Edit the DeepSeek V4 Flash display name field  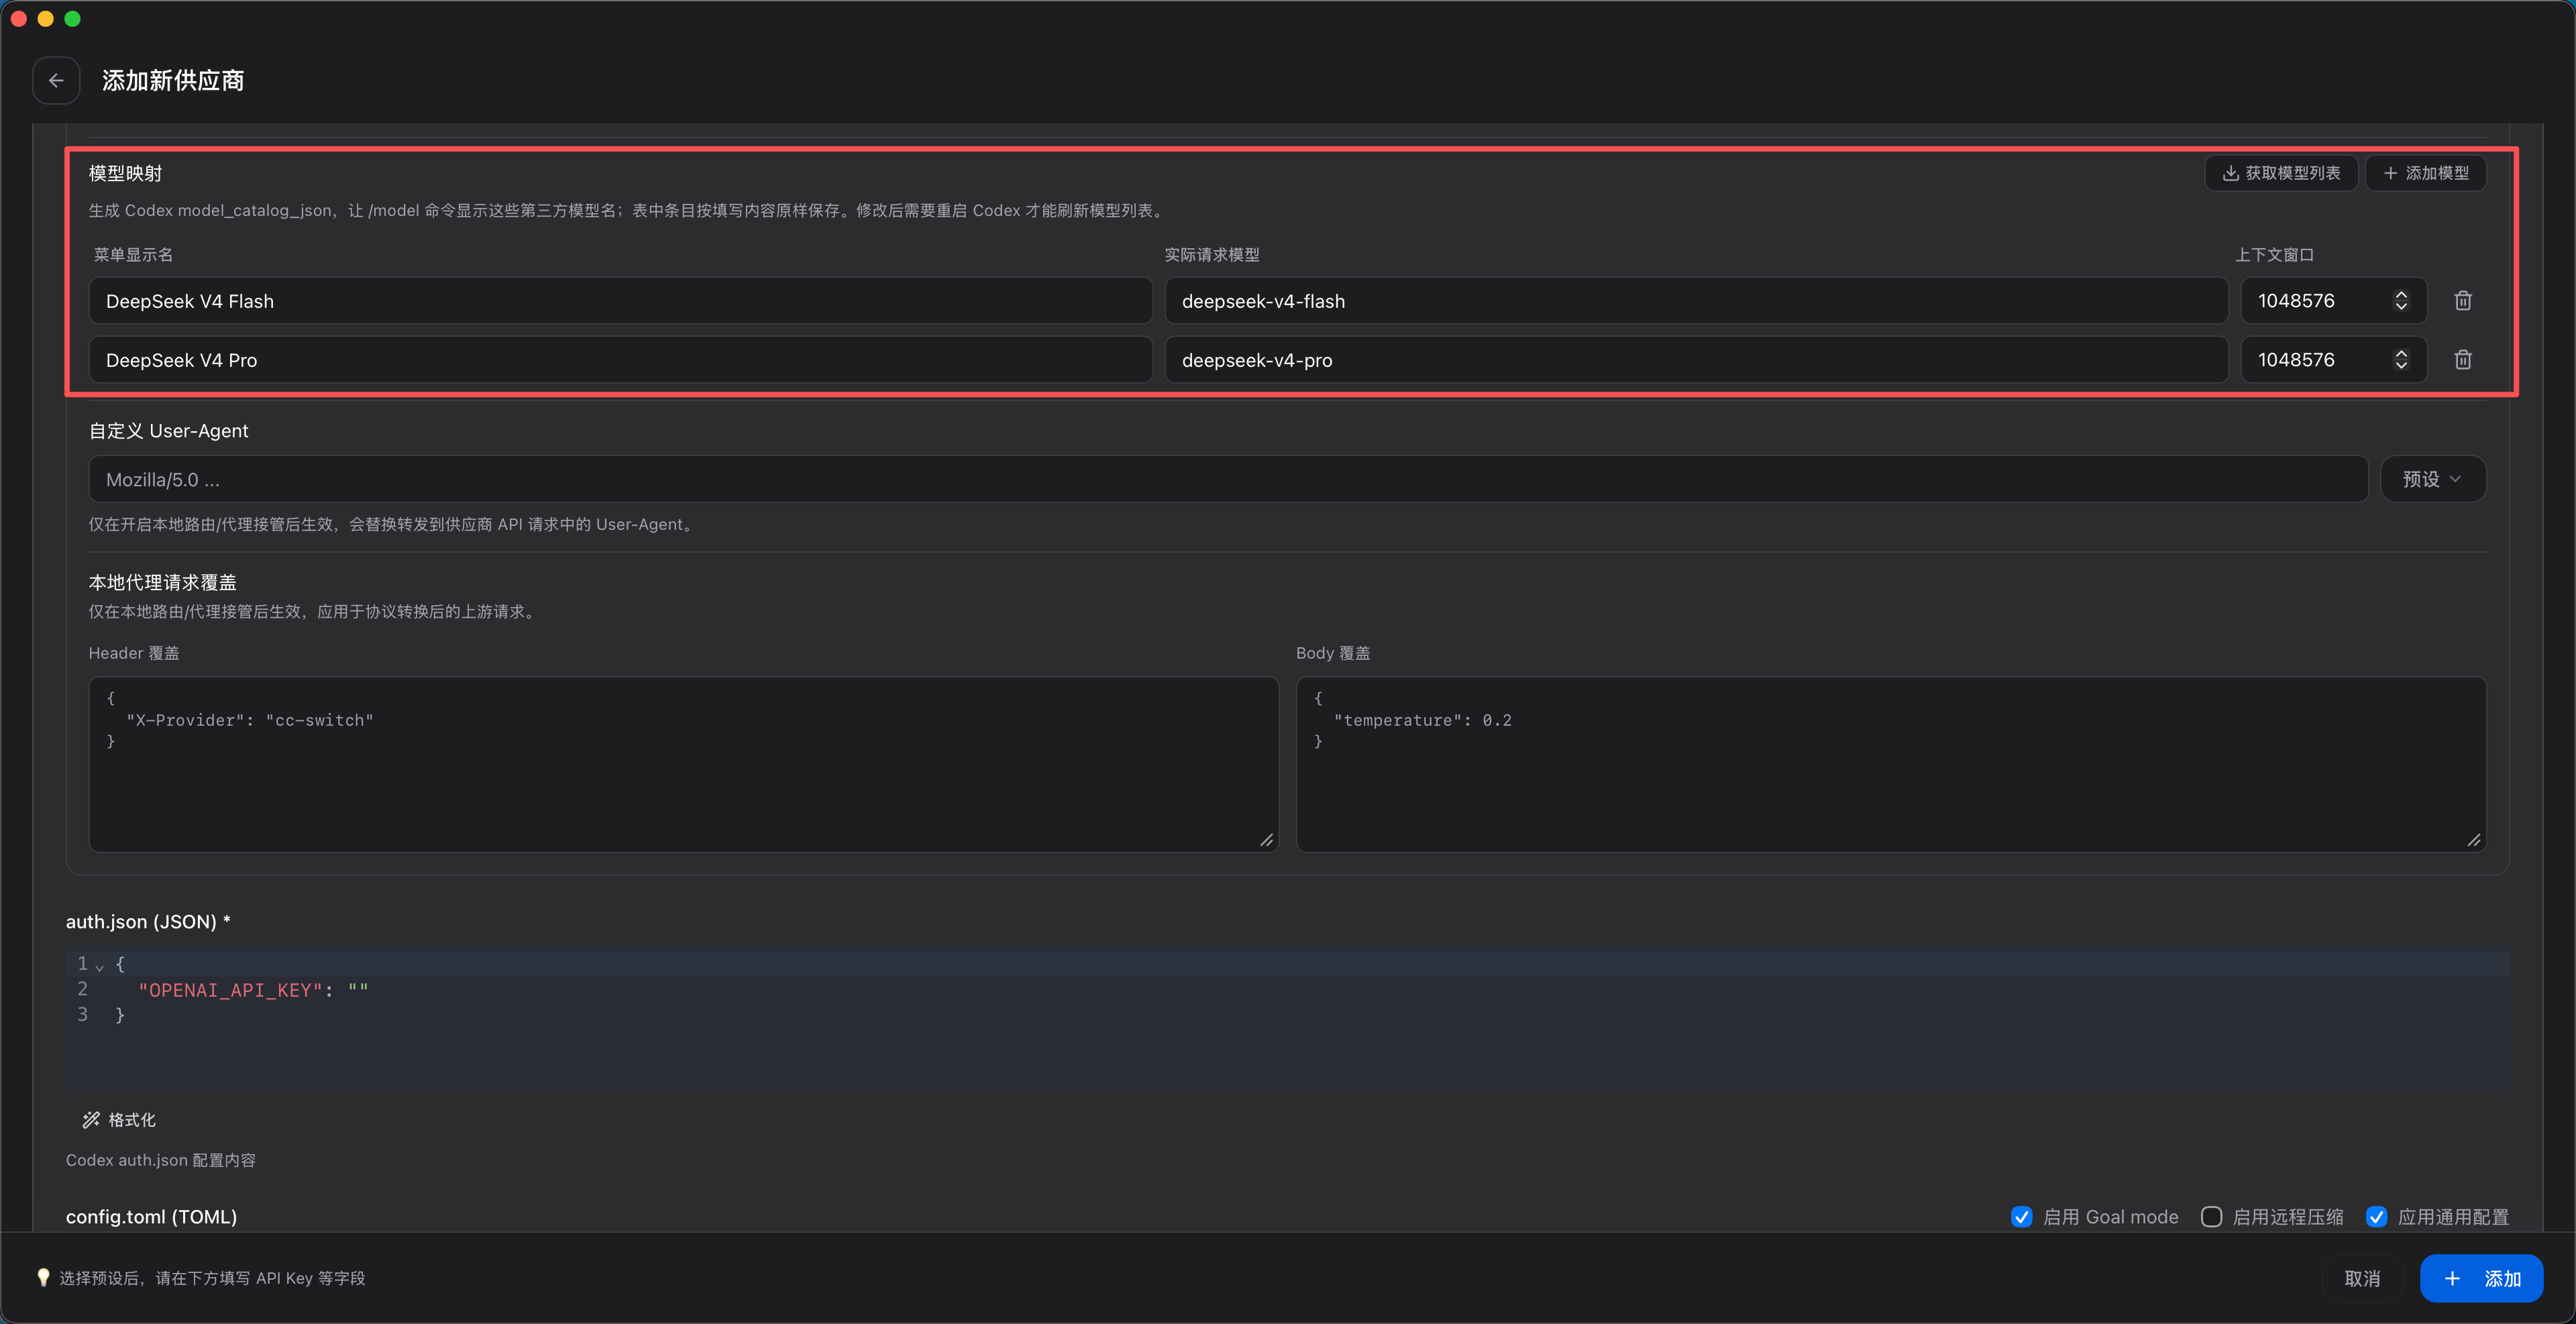click(620, 301)
